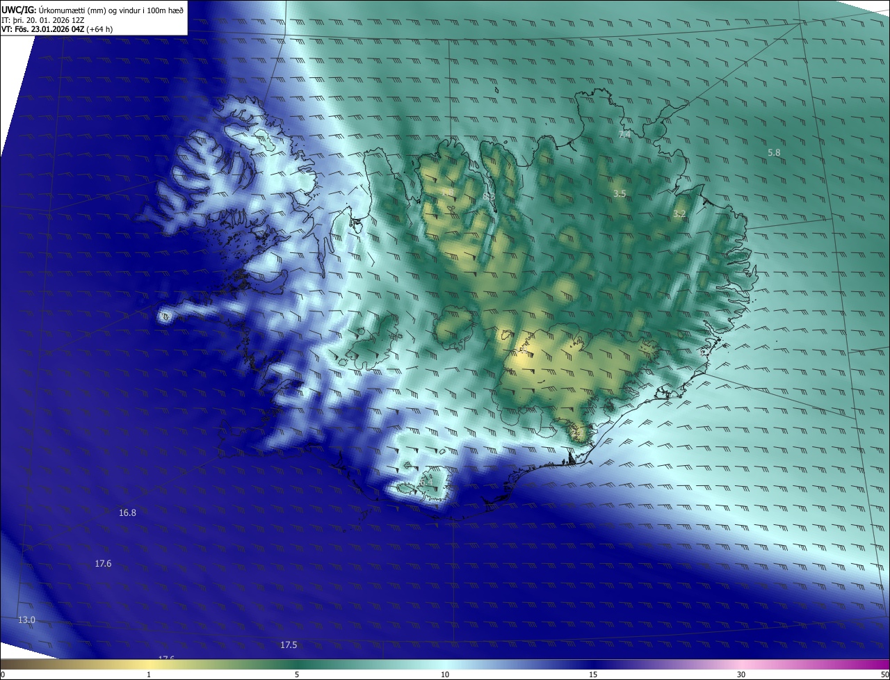Click the map value "3.5"
This screenshot has width=890, height=680.
[620, 193]
